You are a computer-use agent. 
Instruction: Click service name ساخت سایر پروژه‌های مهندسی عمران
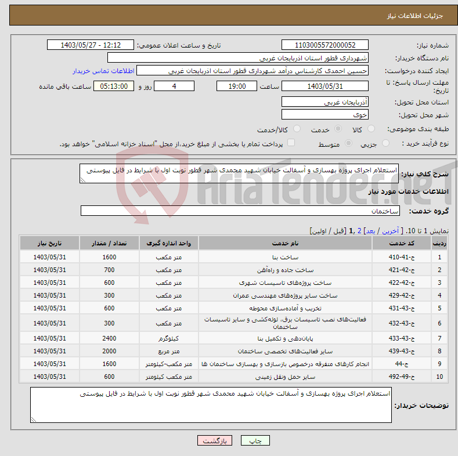[x=285, y=296]
